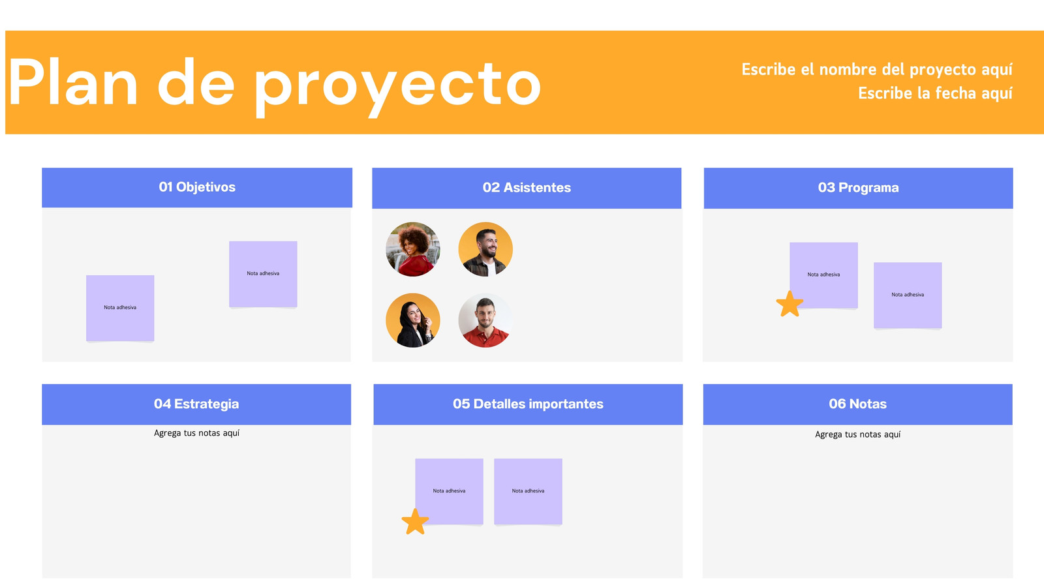Select the bearded man on the orange background
The width and height of the screenshot is (1044, 587).
coord(485,249)
